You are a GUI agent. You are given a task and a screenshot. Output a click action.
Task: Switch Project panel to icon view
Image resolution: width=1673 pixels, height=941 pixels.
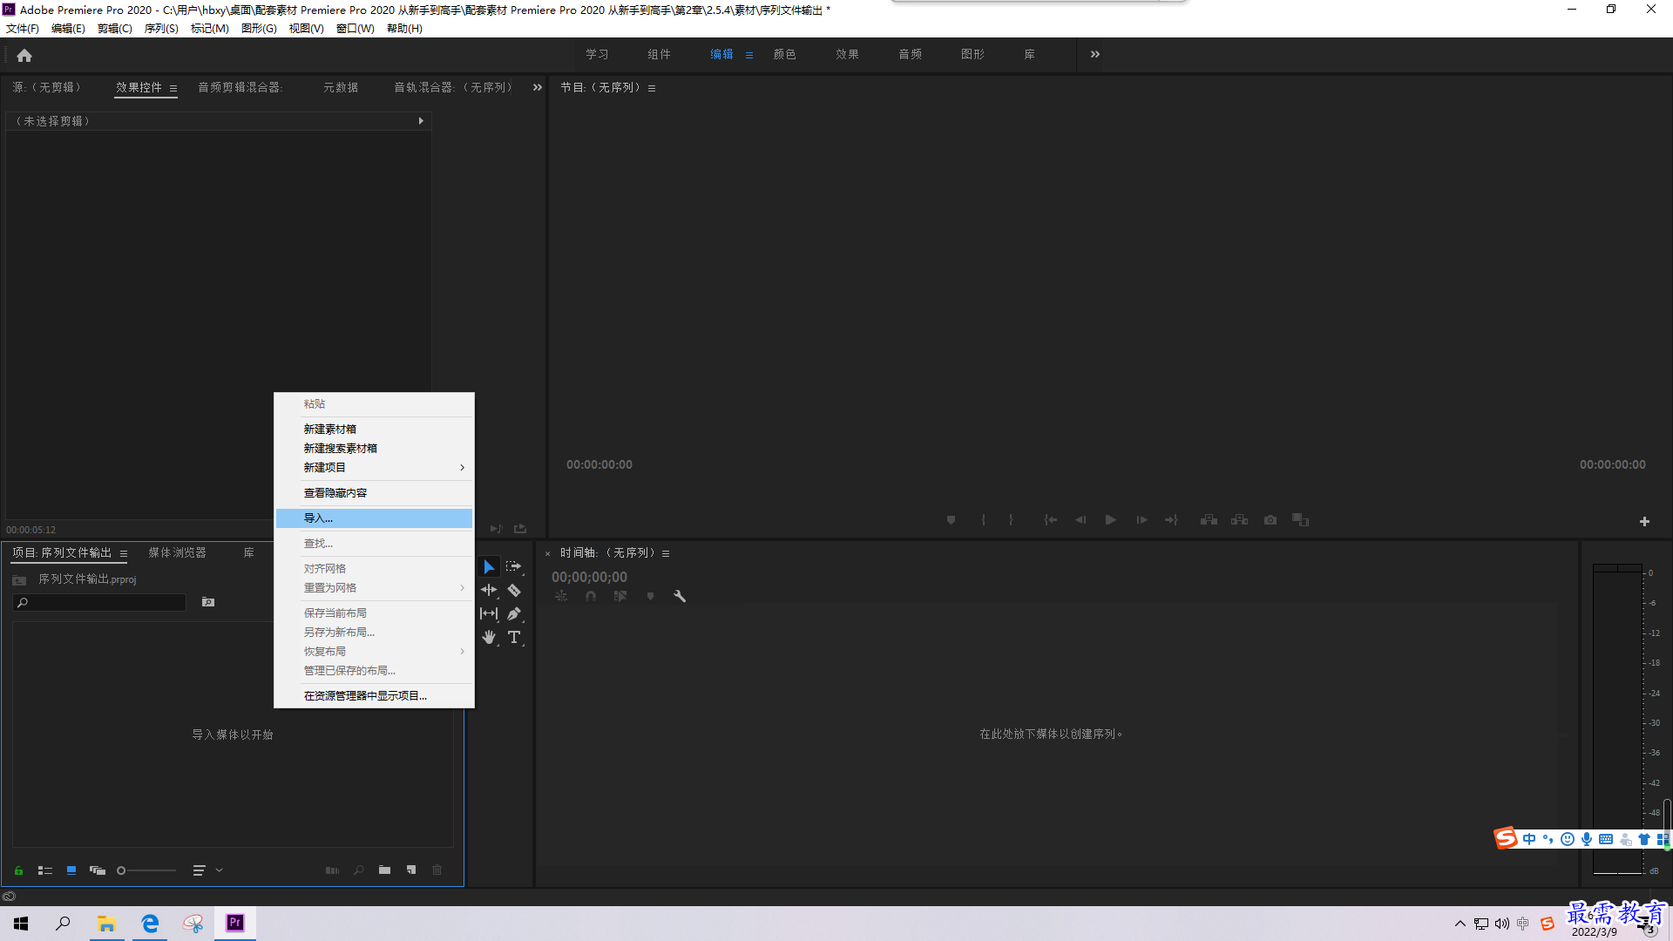click(71, 870)
